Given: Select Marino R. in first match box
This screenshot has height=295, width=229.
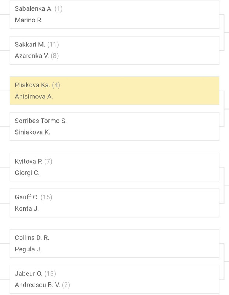Looking at the screenshot, I should point(29,20).
